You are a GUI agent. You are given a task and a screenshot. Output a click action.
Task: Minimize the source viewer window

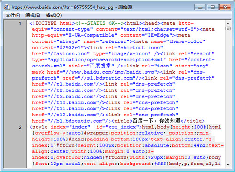click(200, 7)
